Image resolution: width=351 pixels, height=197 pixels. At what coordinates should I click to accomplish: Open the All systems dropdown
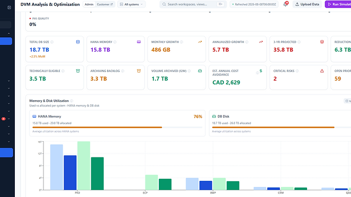click(x=132, y=4)
